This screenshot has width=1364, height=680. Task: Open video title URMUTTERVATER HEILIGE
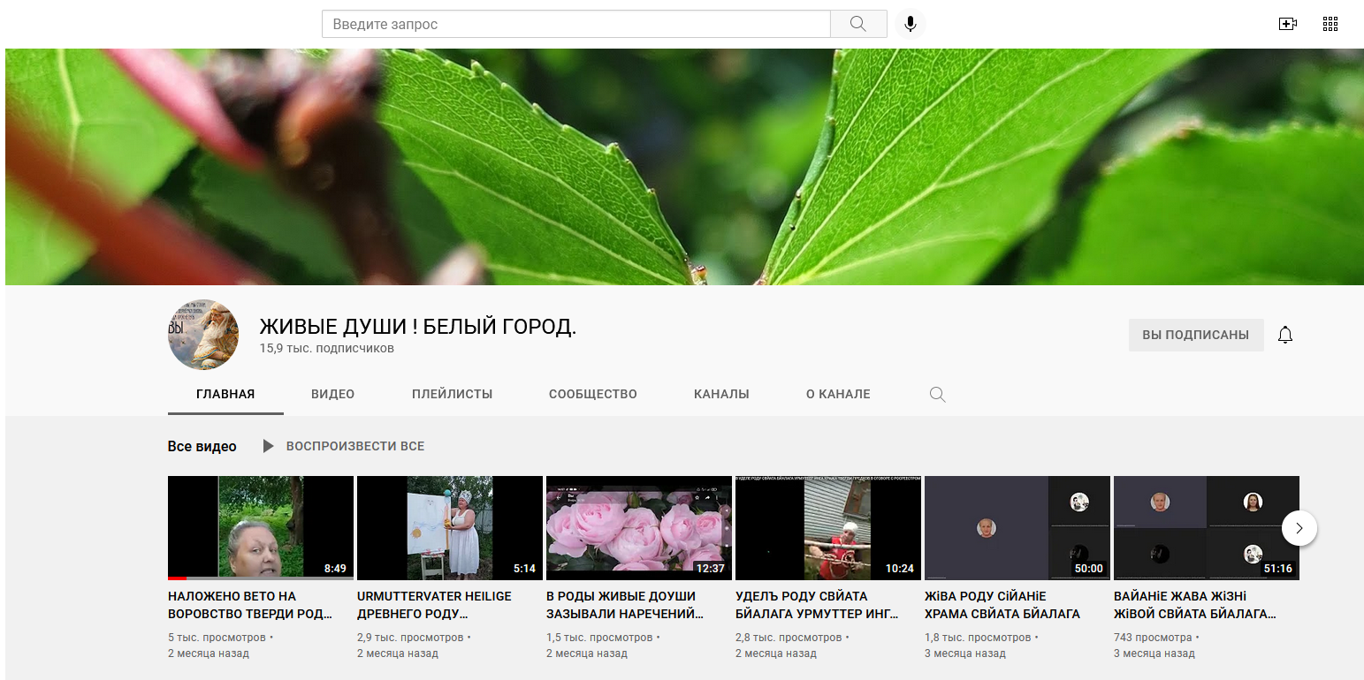pos(434,605)
